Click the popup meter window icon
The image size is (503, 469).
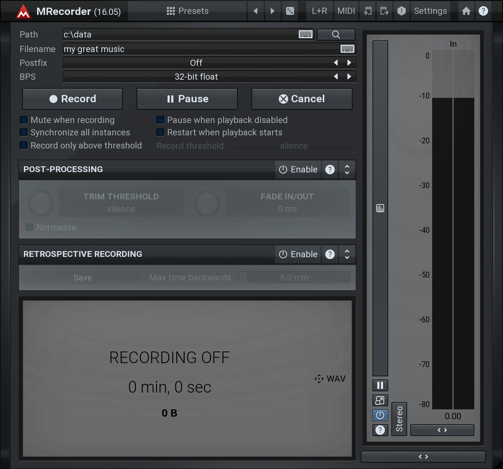point(380,401)
